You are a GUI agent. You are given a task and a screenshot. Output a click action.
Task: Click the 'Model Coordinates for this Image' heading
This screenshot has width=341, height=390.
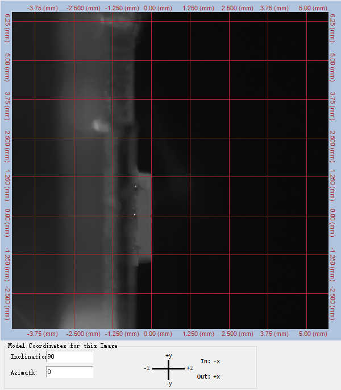point(63,346)
